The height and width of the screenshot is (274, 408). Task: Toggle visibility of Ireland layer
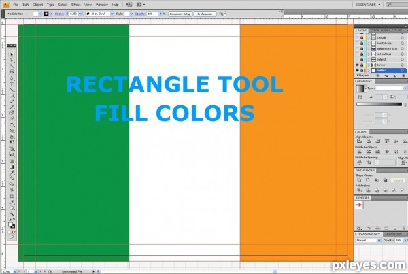[x=357, y=59]
